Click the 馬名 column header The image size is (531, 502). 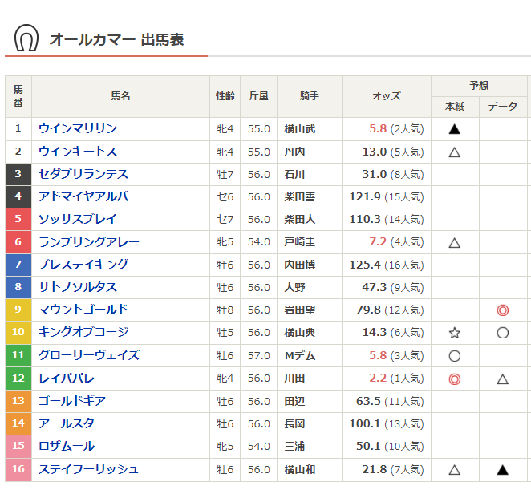(x=120, y=96)
